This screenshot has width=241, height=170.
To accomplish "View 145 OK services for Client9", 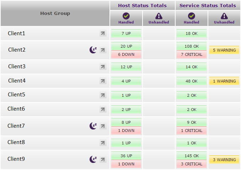I will tap(191, 156).
